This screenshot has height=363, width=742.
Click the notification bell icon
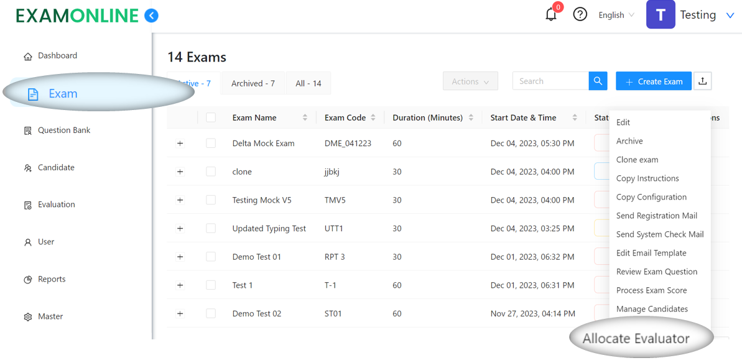coord(551,15)
